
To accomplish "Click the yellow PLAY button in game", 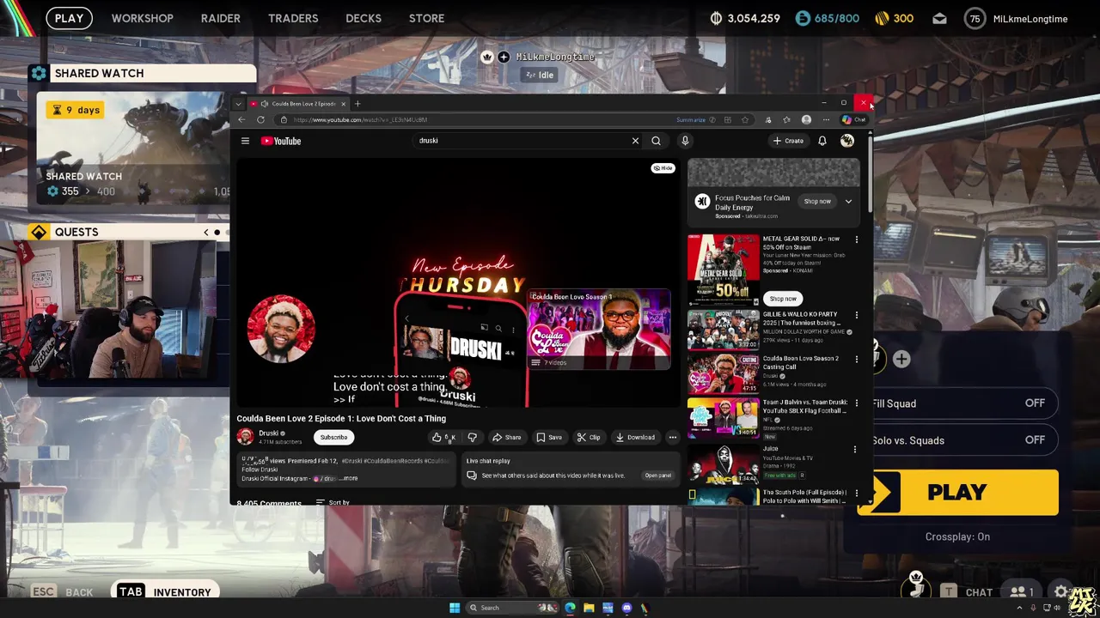I will pos(958,493).
